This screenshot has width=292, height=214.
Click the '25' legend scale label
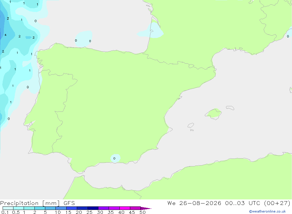(89, 212)
